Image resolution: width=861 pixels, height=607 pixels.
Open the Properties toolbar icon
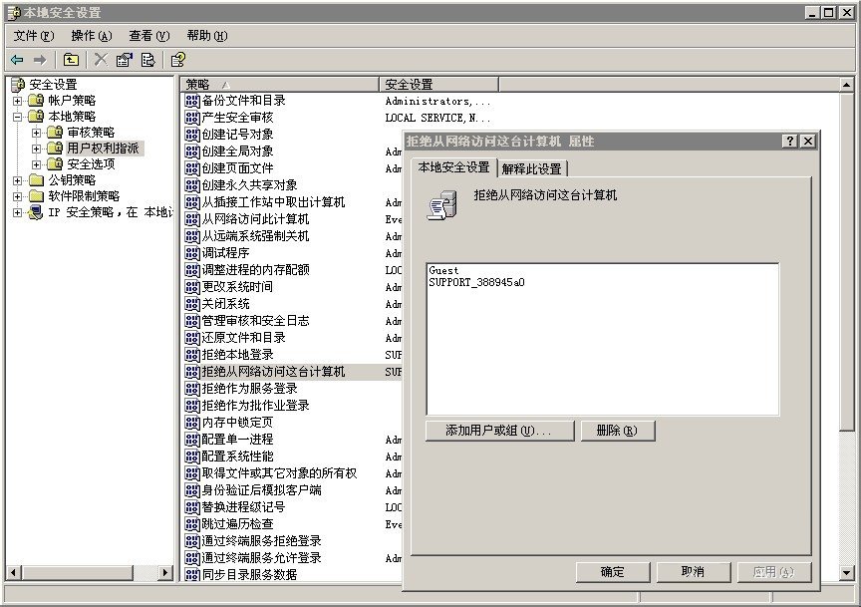[123, 59]
